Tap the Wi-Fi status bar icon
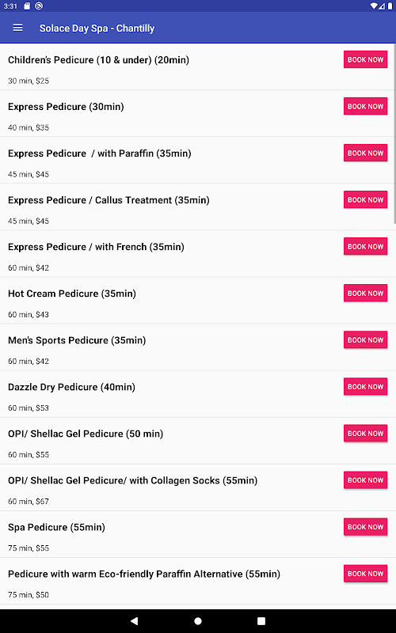This screenshot has width=396, height=633. tap(374, 6)
